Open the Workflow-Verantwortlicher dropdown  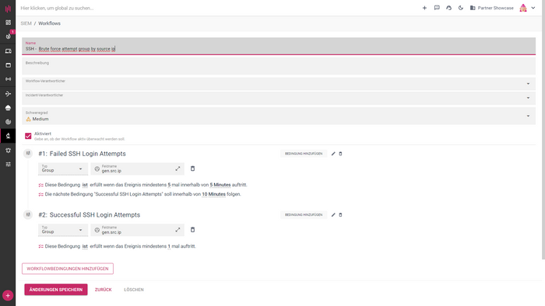279,84
